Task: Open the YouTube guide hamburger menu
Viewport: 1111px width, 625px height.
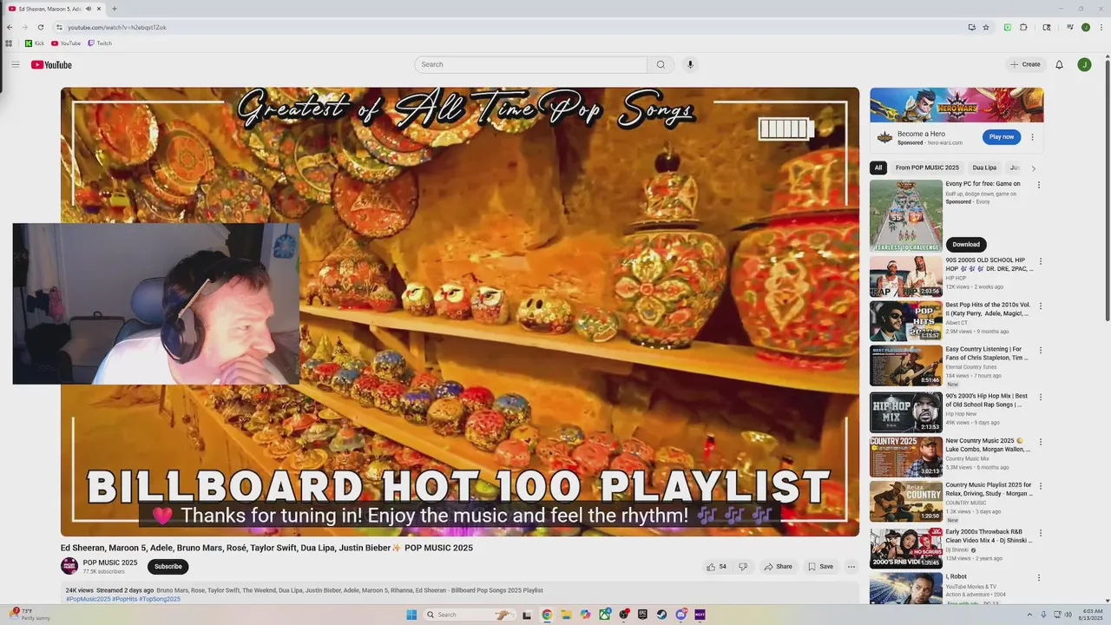Action: 15,64
